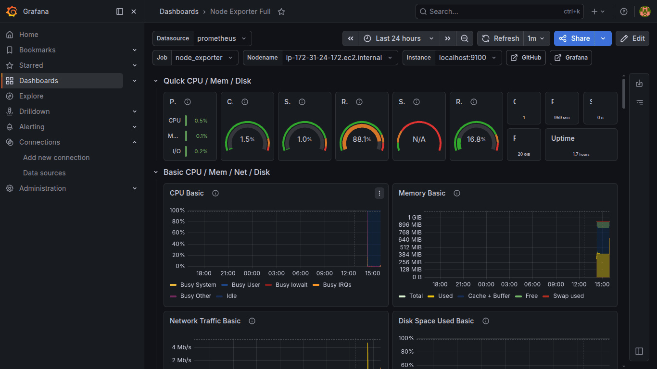657x369 pixels.
Task: Click the Search input field
Action: pyautogui.click(x=500, y=12)
